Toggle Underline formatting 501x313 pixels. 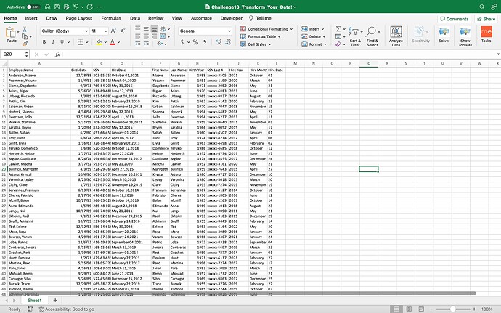click(62, 42)
